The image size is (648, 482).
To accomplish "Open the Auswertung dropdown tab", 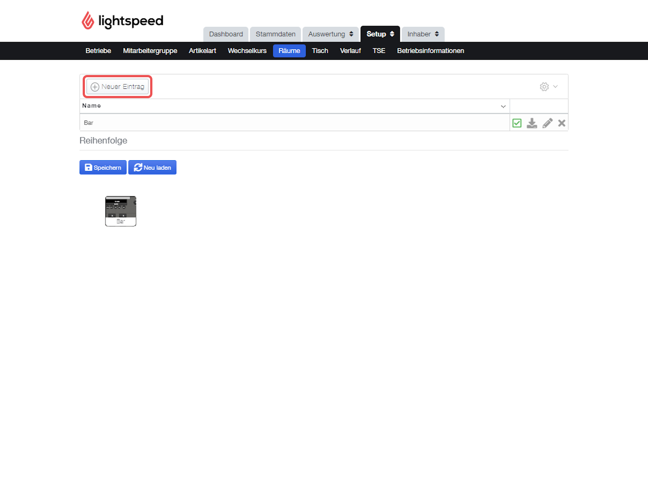I will (331, 34).
